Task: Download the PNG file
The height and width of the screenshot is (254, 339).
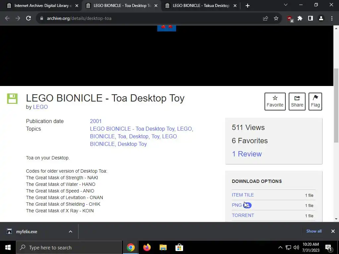Action: [237, 205]
